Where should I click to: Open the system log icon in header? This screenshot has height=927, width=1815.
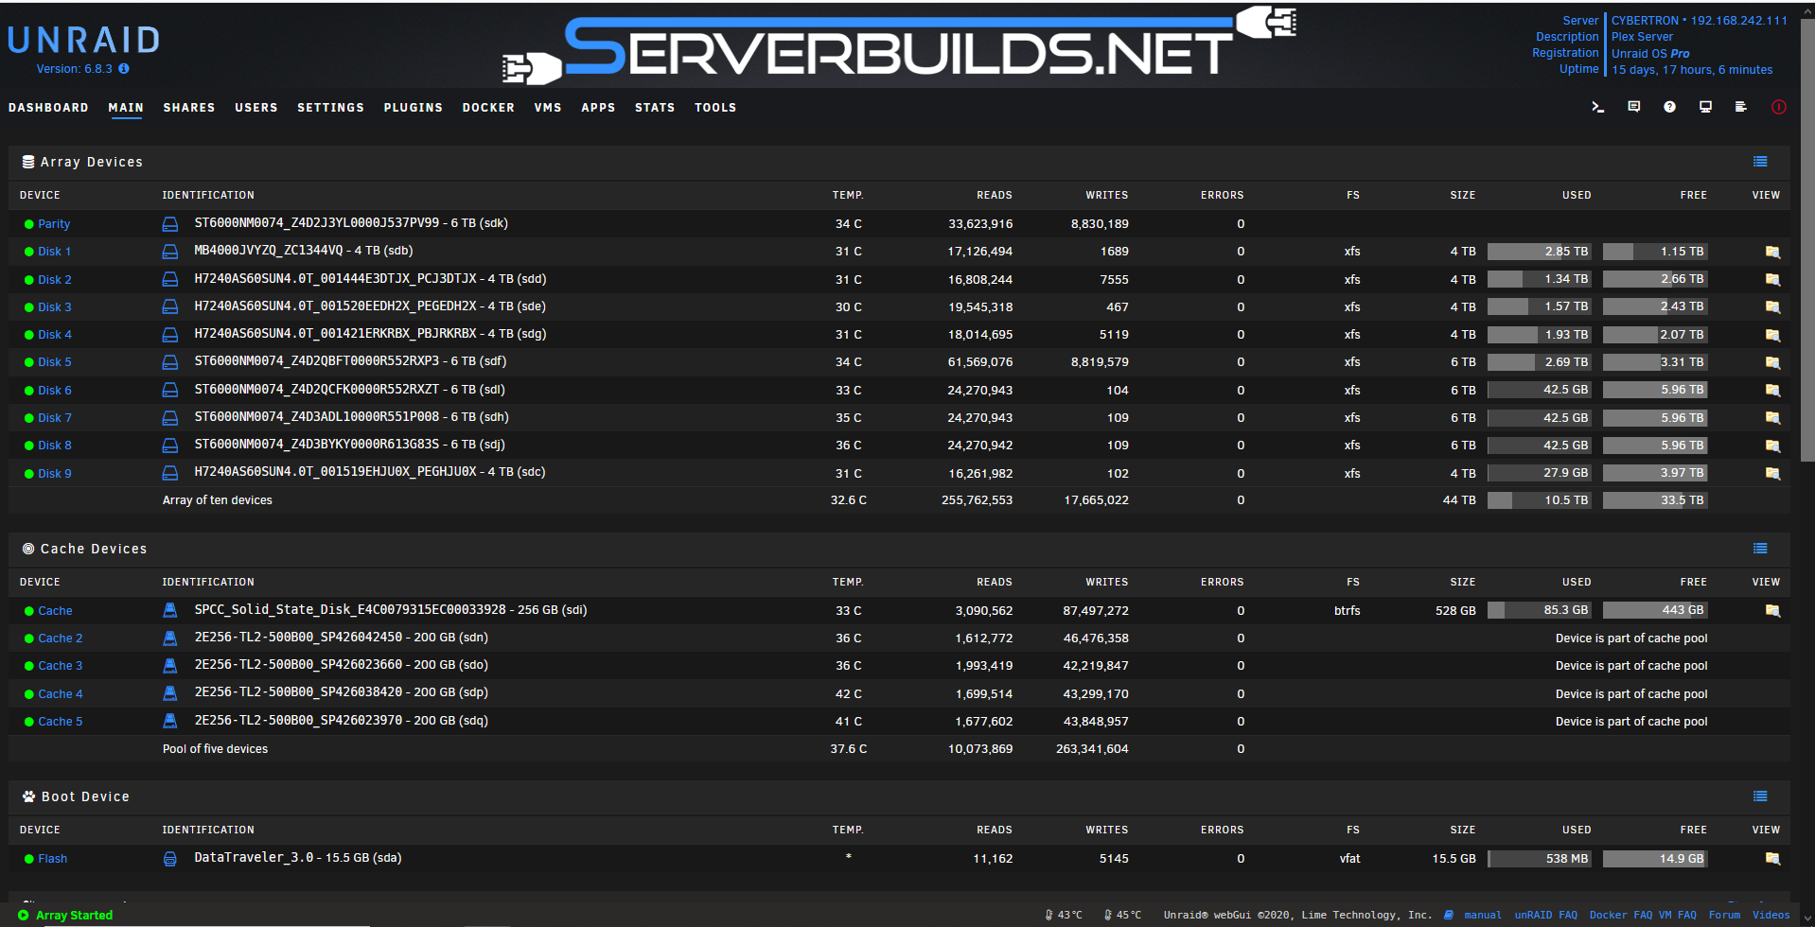[x=1740, y=107]
